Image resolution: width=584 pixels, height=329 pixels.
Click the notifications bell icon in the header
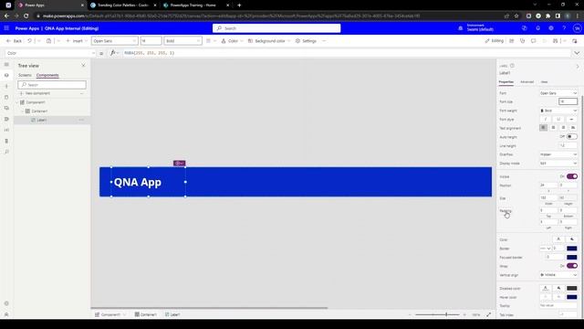[537, 28]
